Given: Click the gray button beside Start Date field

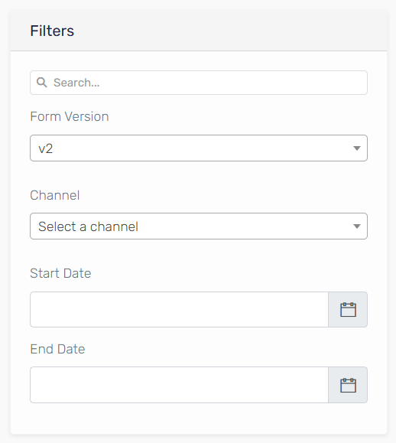Looking at the screenshot, I should point(348,309).
